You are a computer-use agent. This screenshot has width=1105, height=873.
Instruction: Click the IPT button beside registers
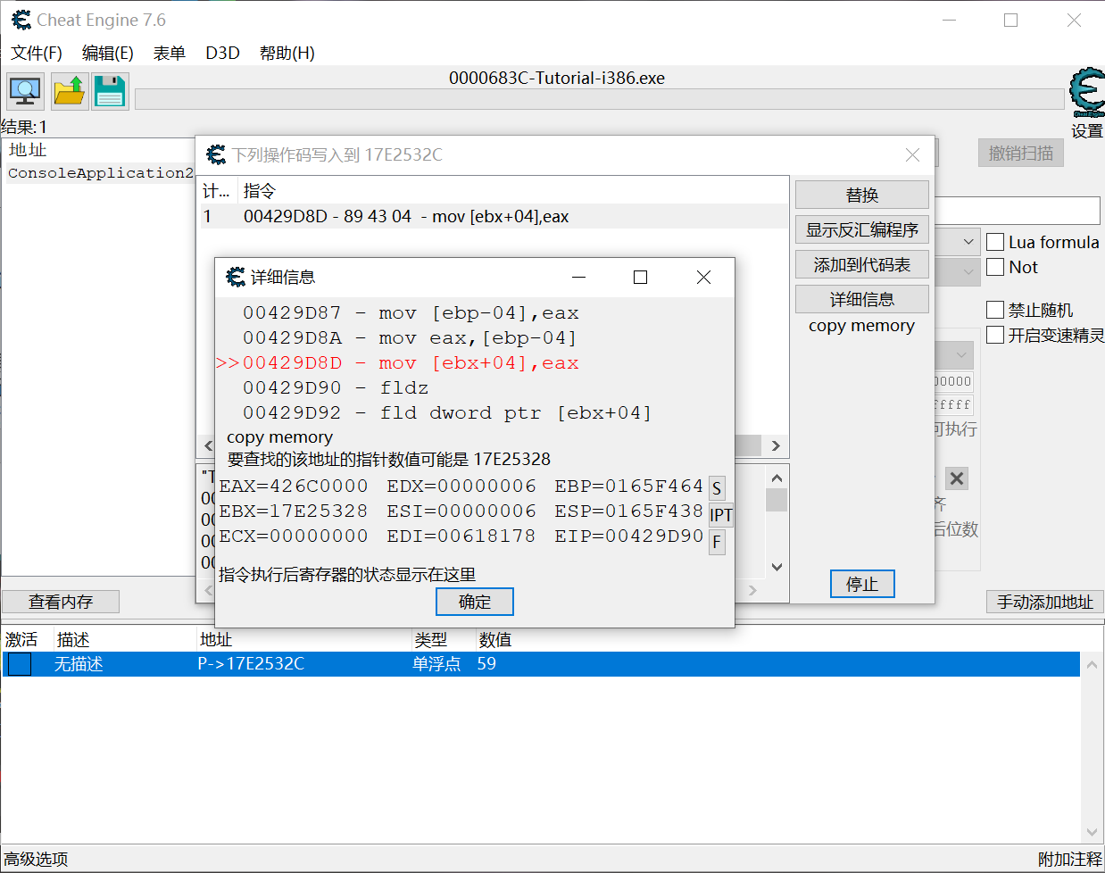pos(720,515)
